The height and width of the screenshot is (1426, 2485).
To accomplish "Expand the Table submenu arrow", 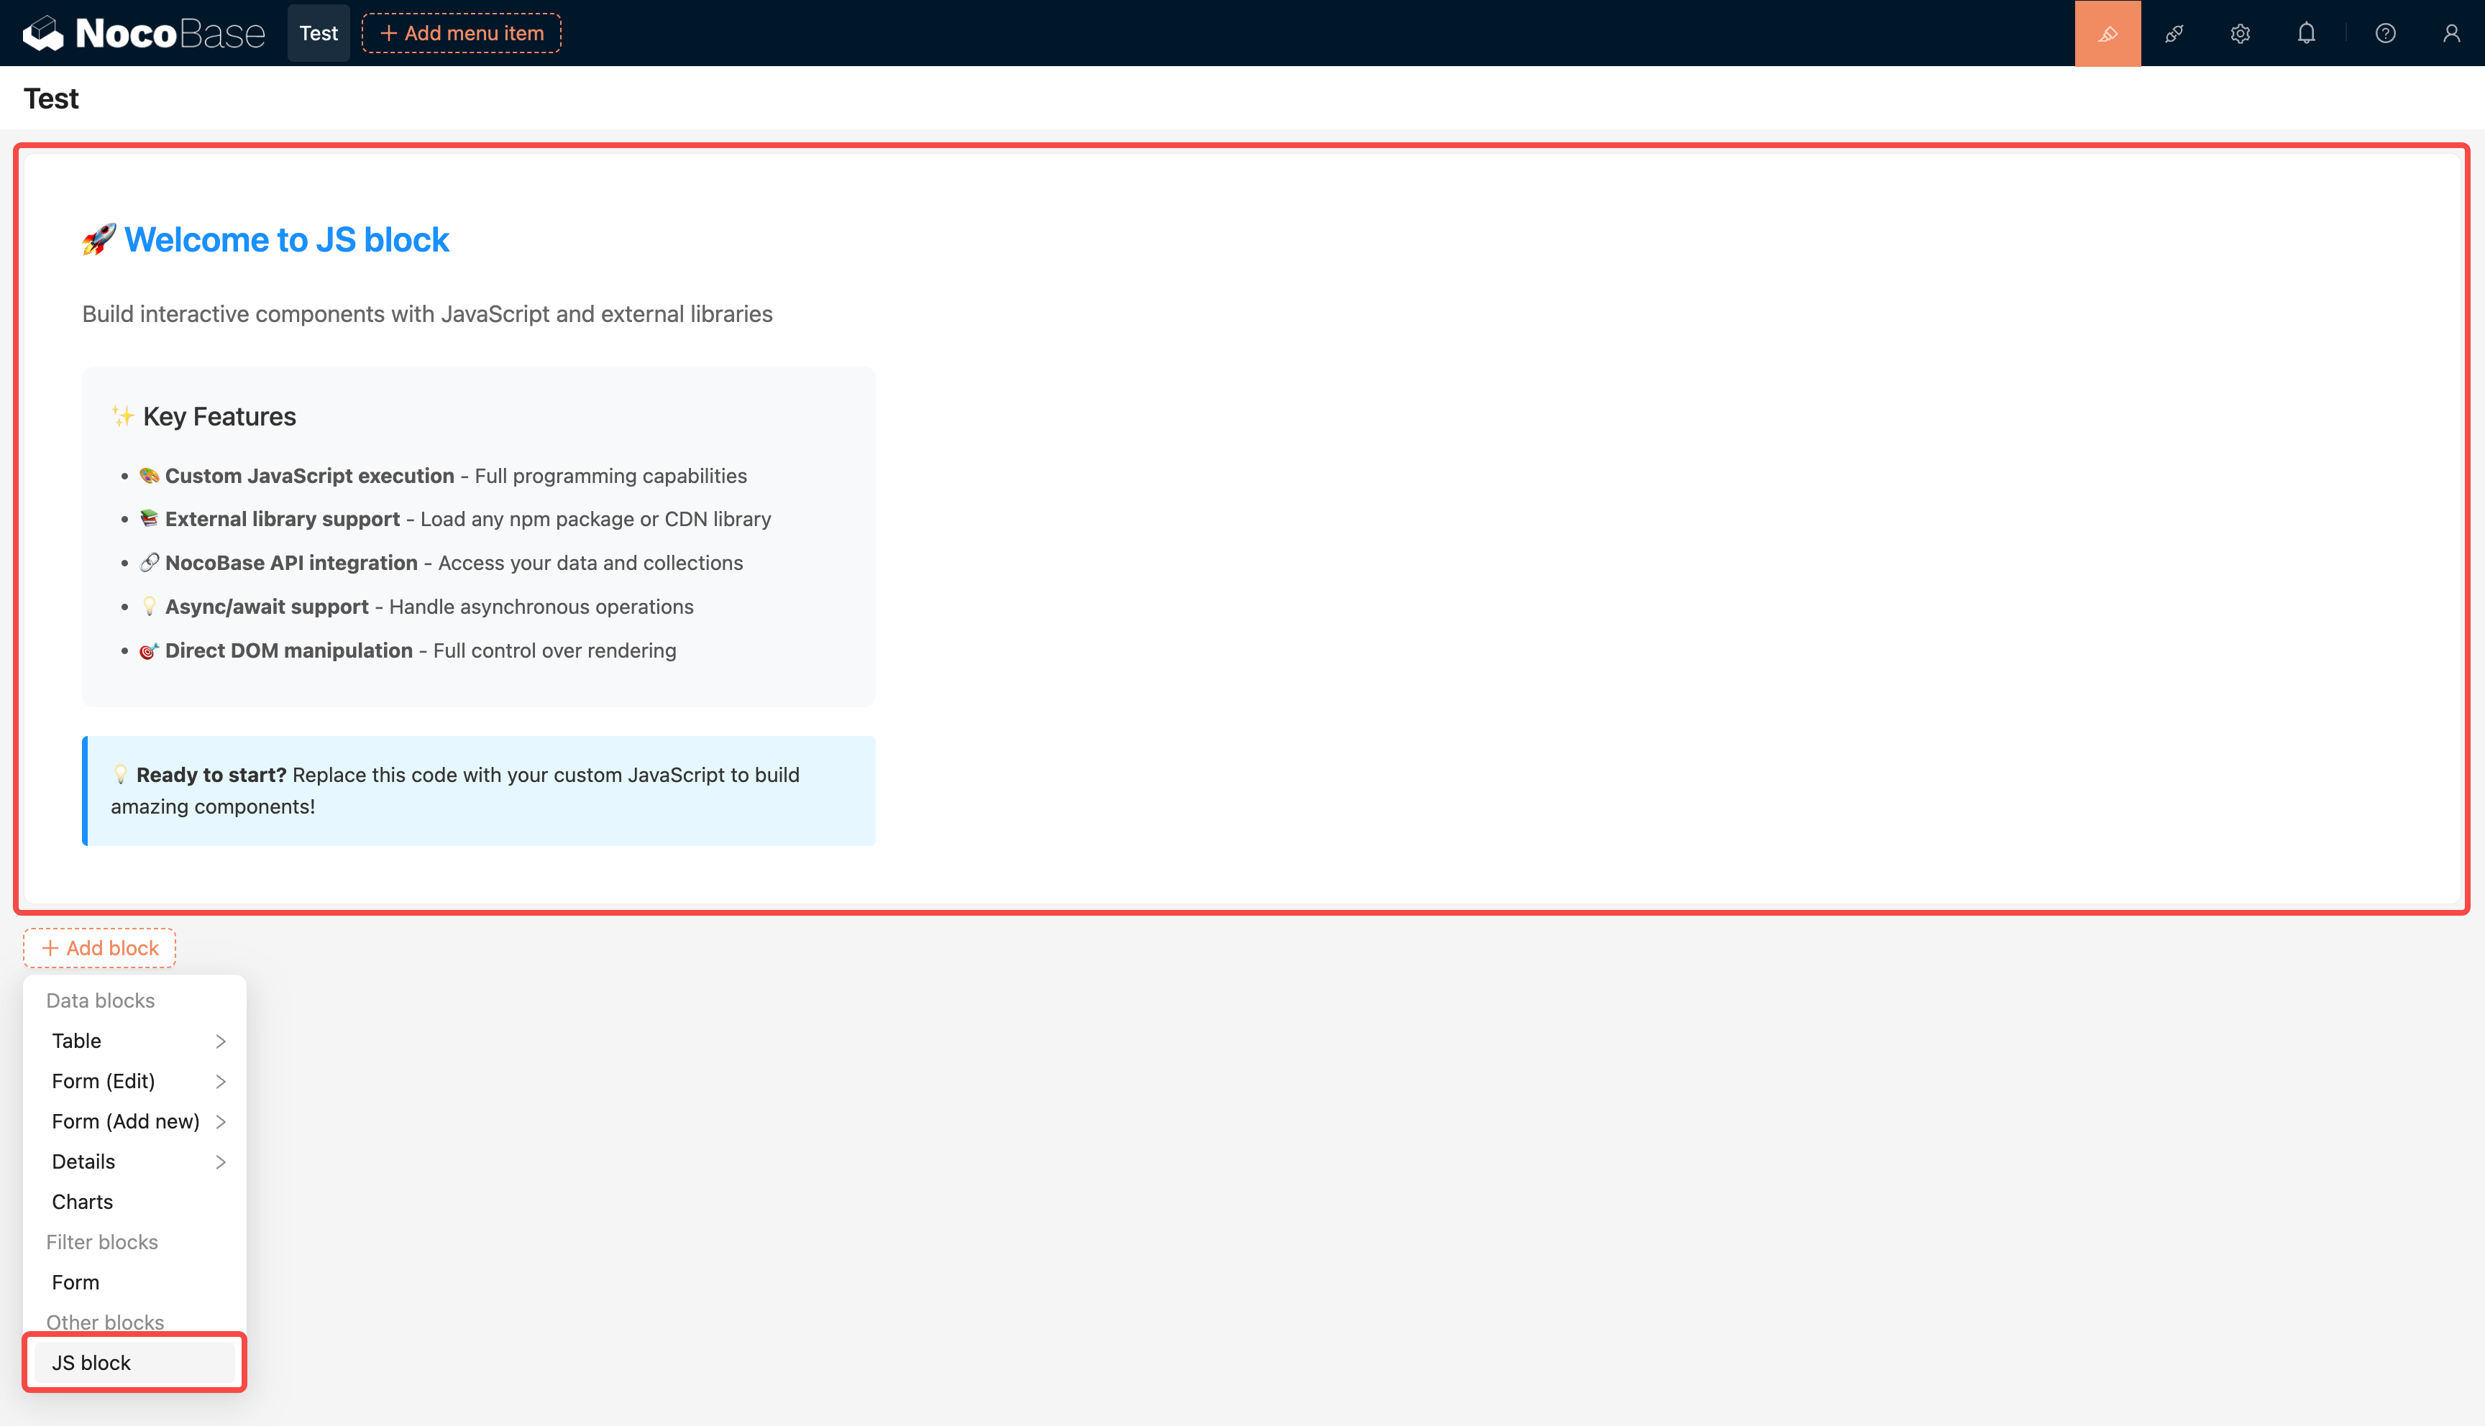I will click(221, 1041).
